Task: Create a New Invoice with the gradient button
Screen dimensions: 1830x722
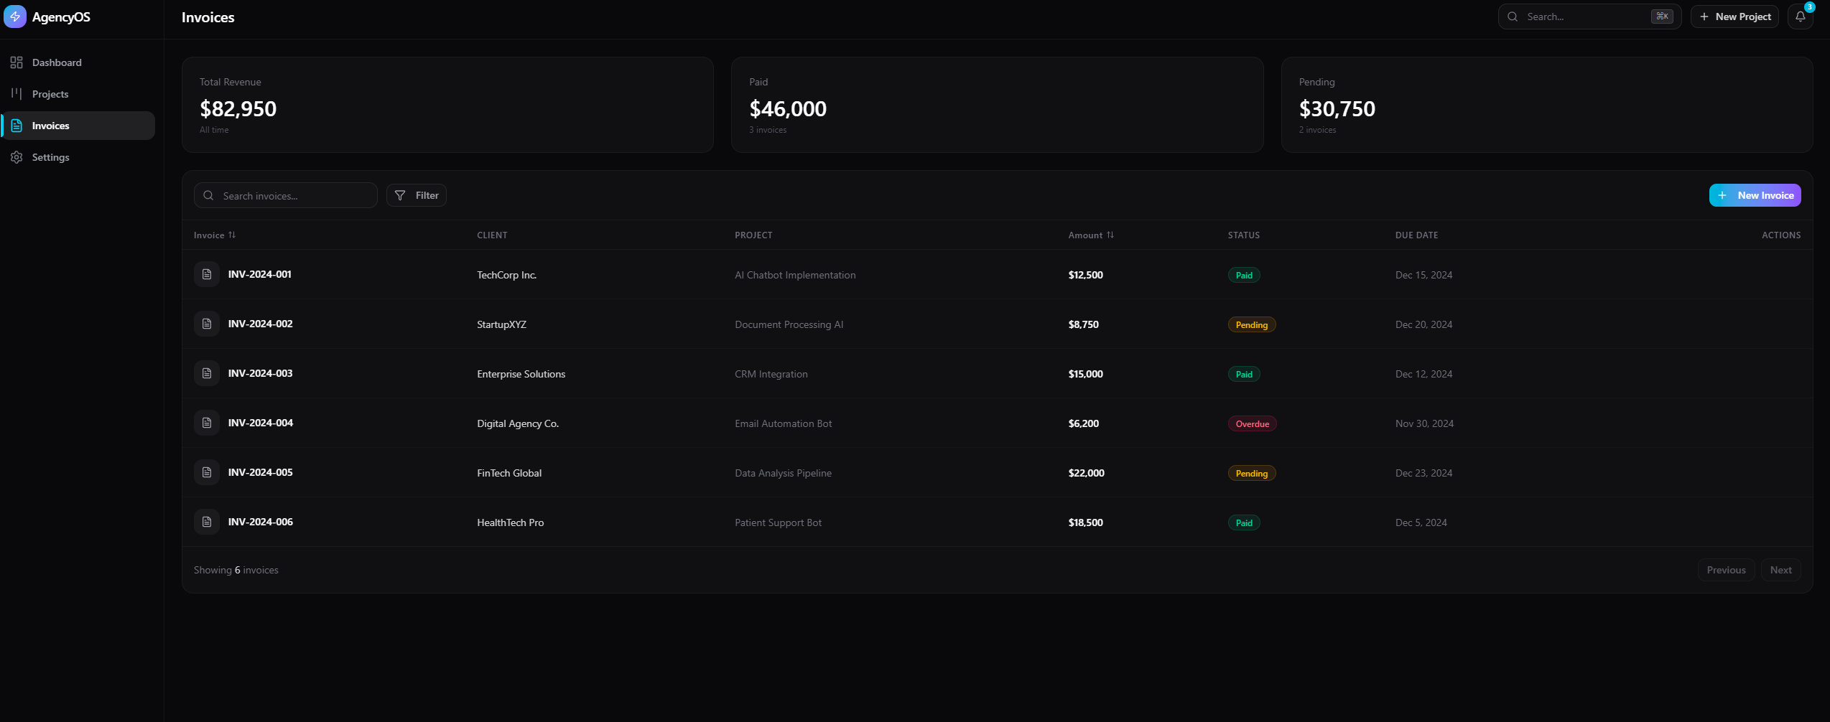Action: coord(1755,194)
